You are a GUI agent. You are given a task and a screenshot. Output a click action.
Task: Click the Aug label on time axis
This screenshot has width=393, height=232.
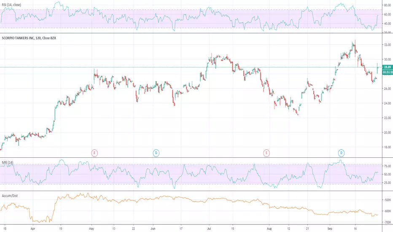point(269,229)
